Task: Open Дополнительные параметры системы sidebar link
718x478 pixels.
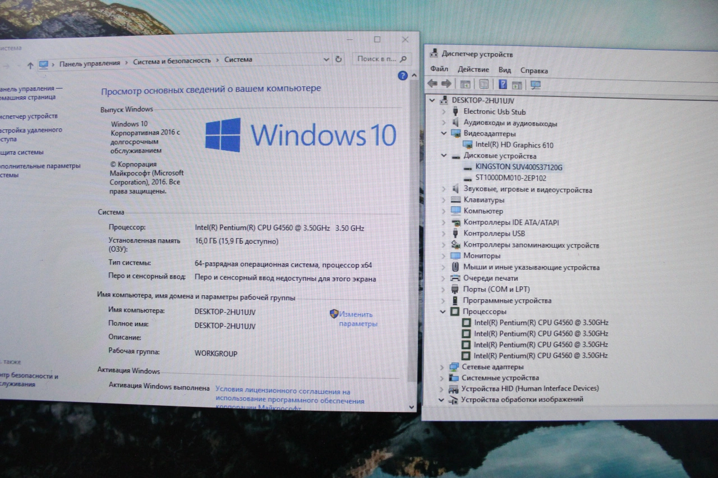Action: 40,170
